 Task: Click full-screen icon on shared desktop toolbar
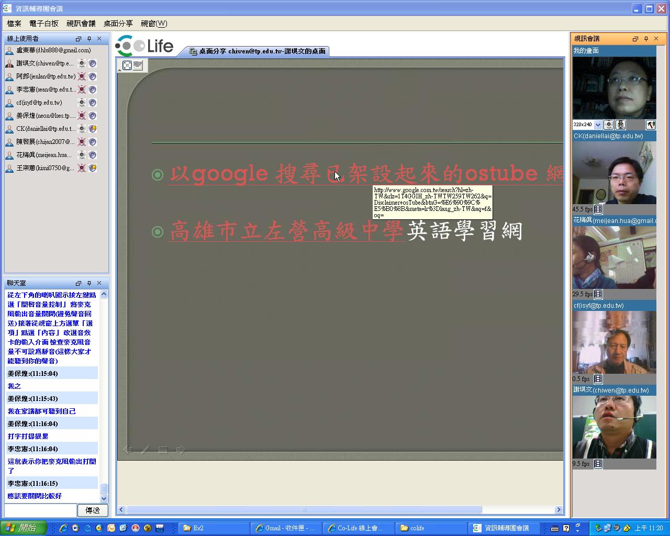[x=127, y=65]
